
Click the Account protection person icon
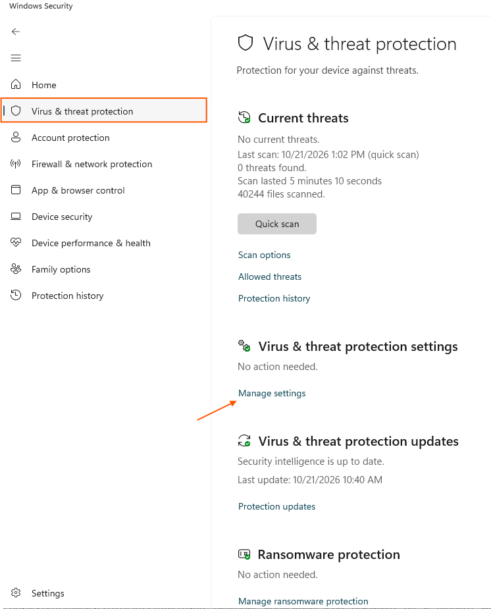click(16, 137)
